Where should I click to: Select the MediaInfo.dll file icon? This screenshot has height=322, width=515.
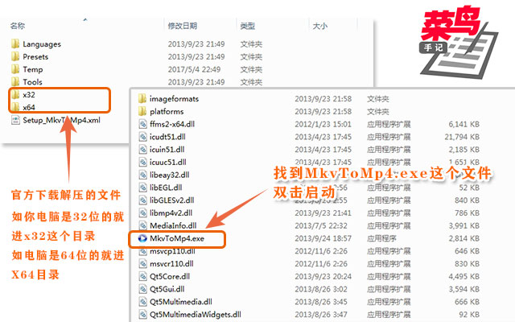[142, 225]
